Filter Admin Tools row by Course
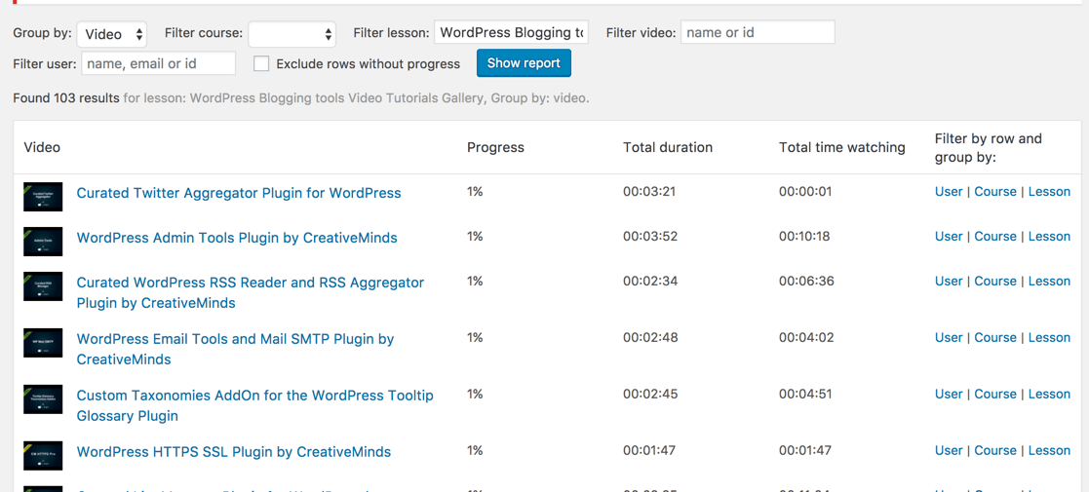The width and height of the screenshot is (1089, 492). (994, 237)
